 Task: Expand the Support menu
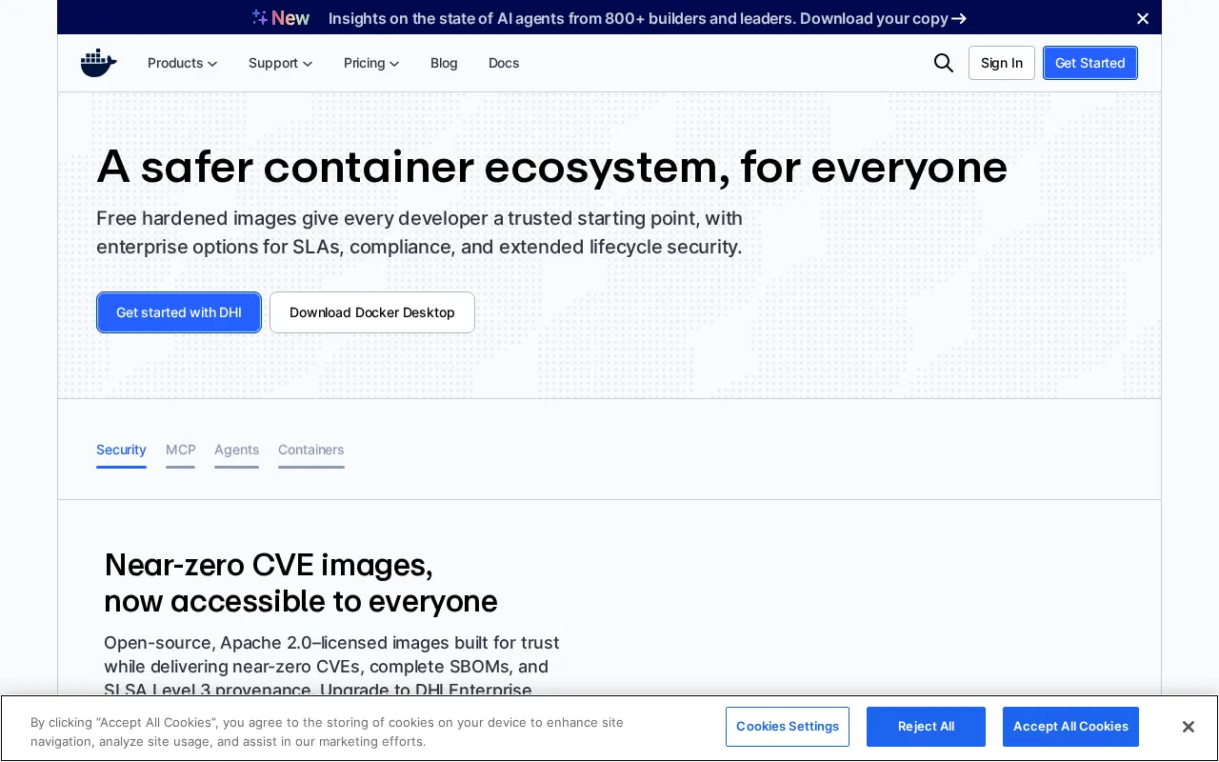(x=280, y=63)
